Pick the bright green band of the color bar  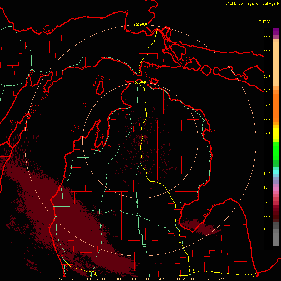tap(276, 150)
